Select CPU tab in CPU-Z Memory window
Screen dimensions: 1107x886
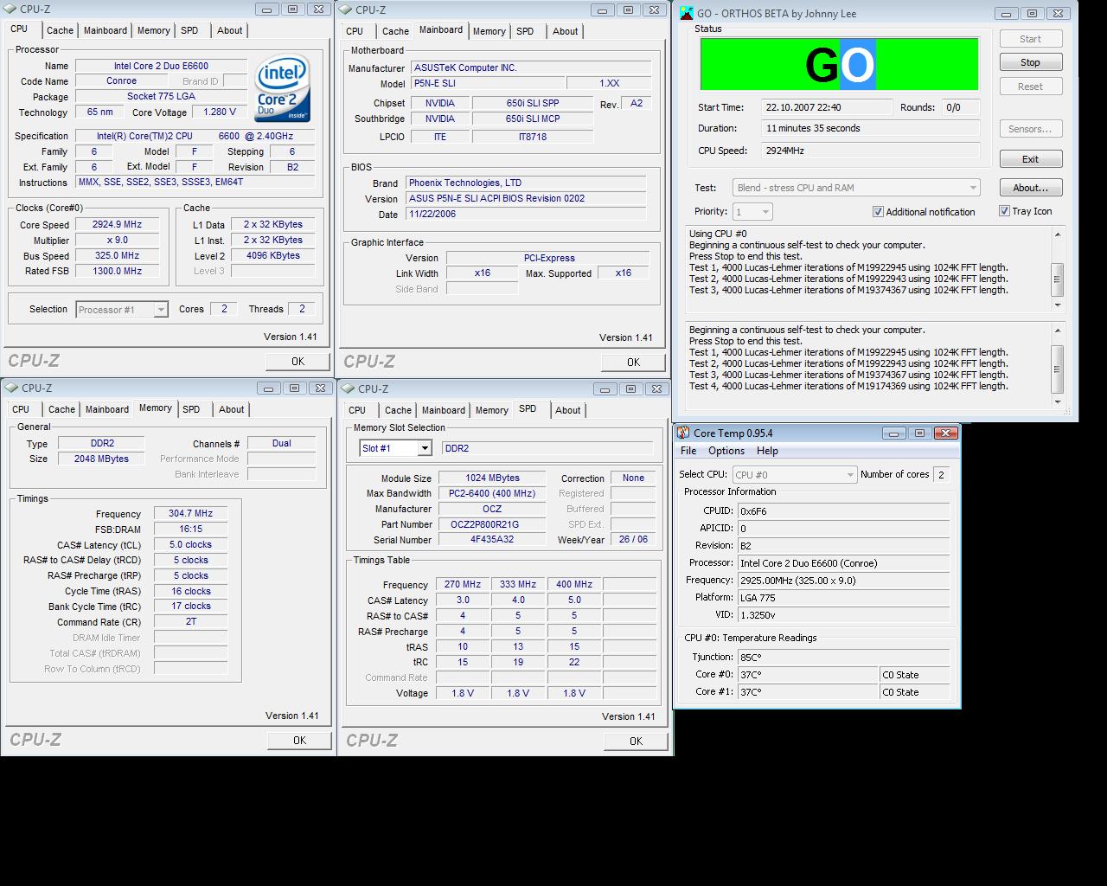[21, 409]
